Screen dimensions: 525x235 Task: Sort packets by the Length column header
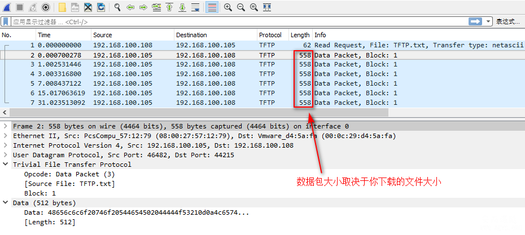tap(300, 35)
